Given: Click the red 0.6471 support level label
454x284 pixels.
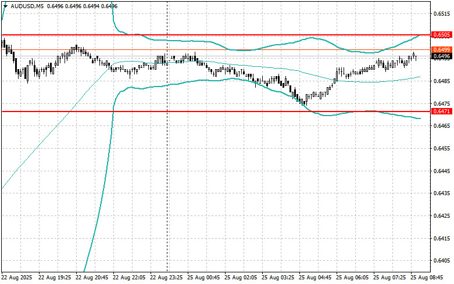Looking at the screenshot, I should 442,112.
